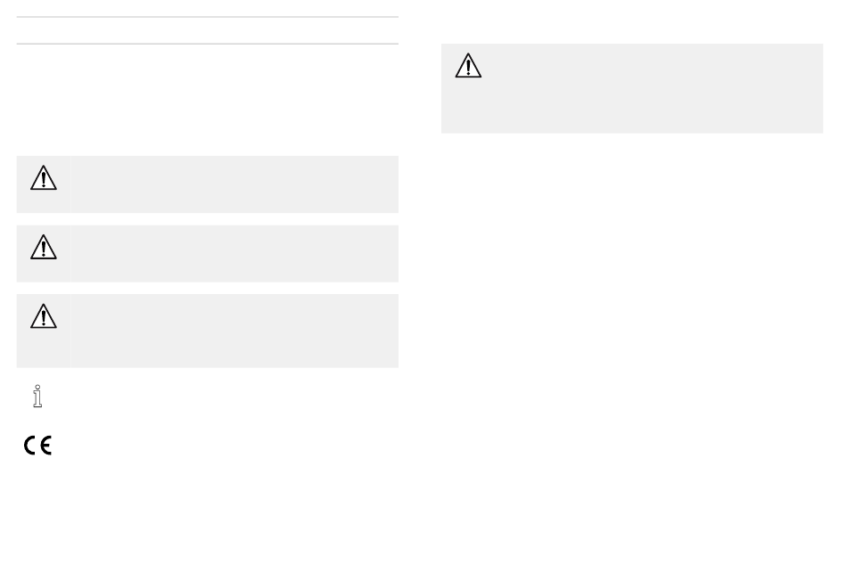Click the second horizontal divider line under the header
Screen dimensions: 847x581
208,44
